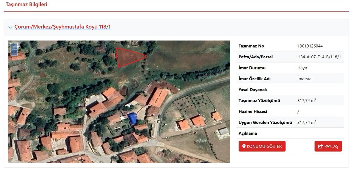
Task: Click the İmarsız value in the table
Action: (x=304, y=79)
